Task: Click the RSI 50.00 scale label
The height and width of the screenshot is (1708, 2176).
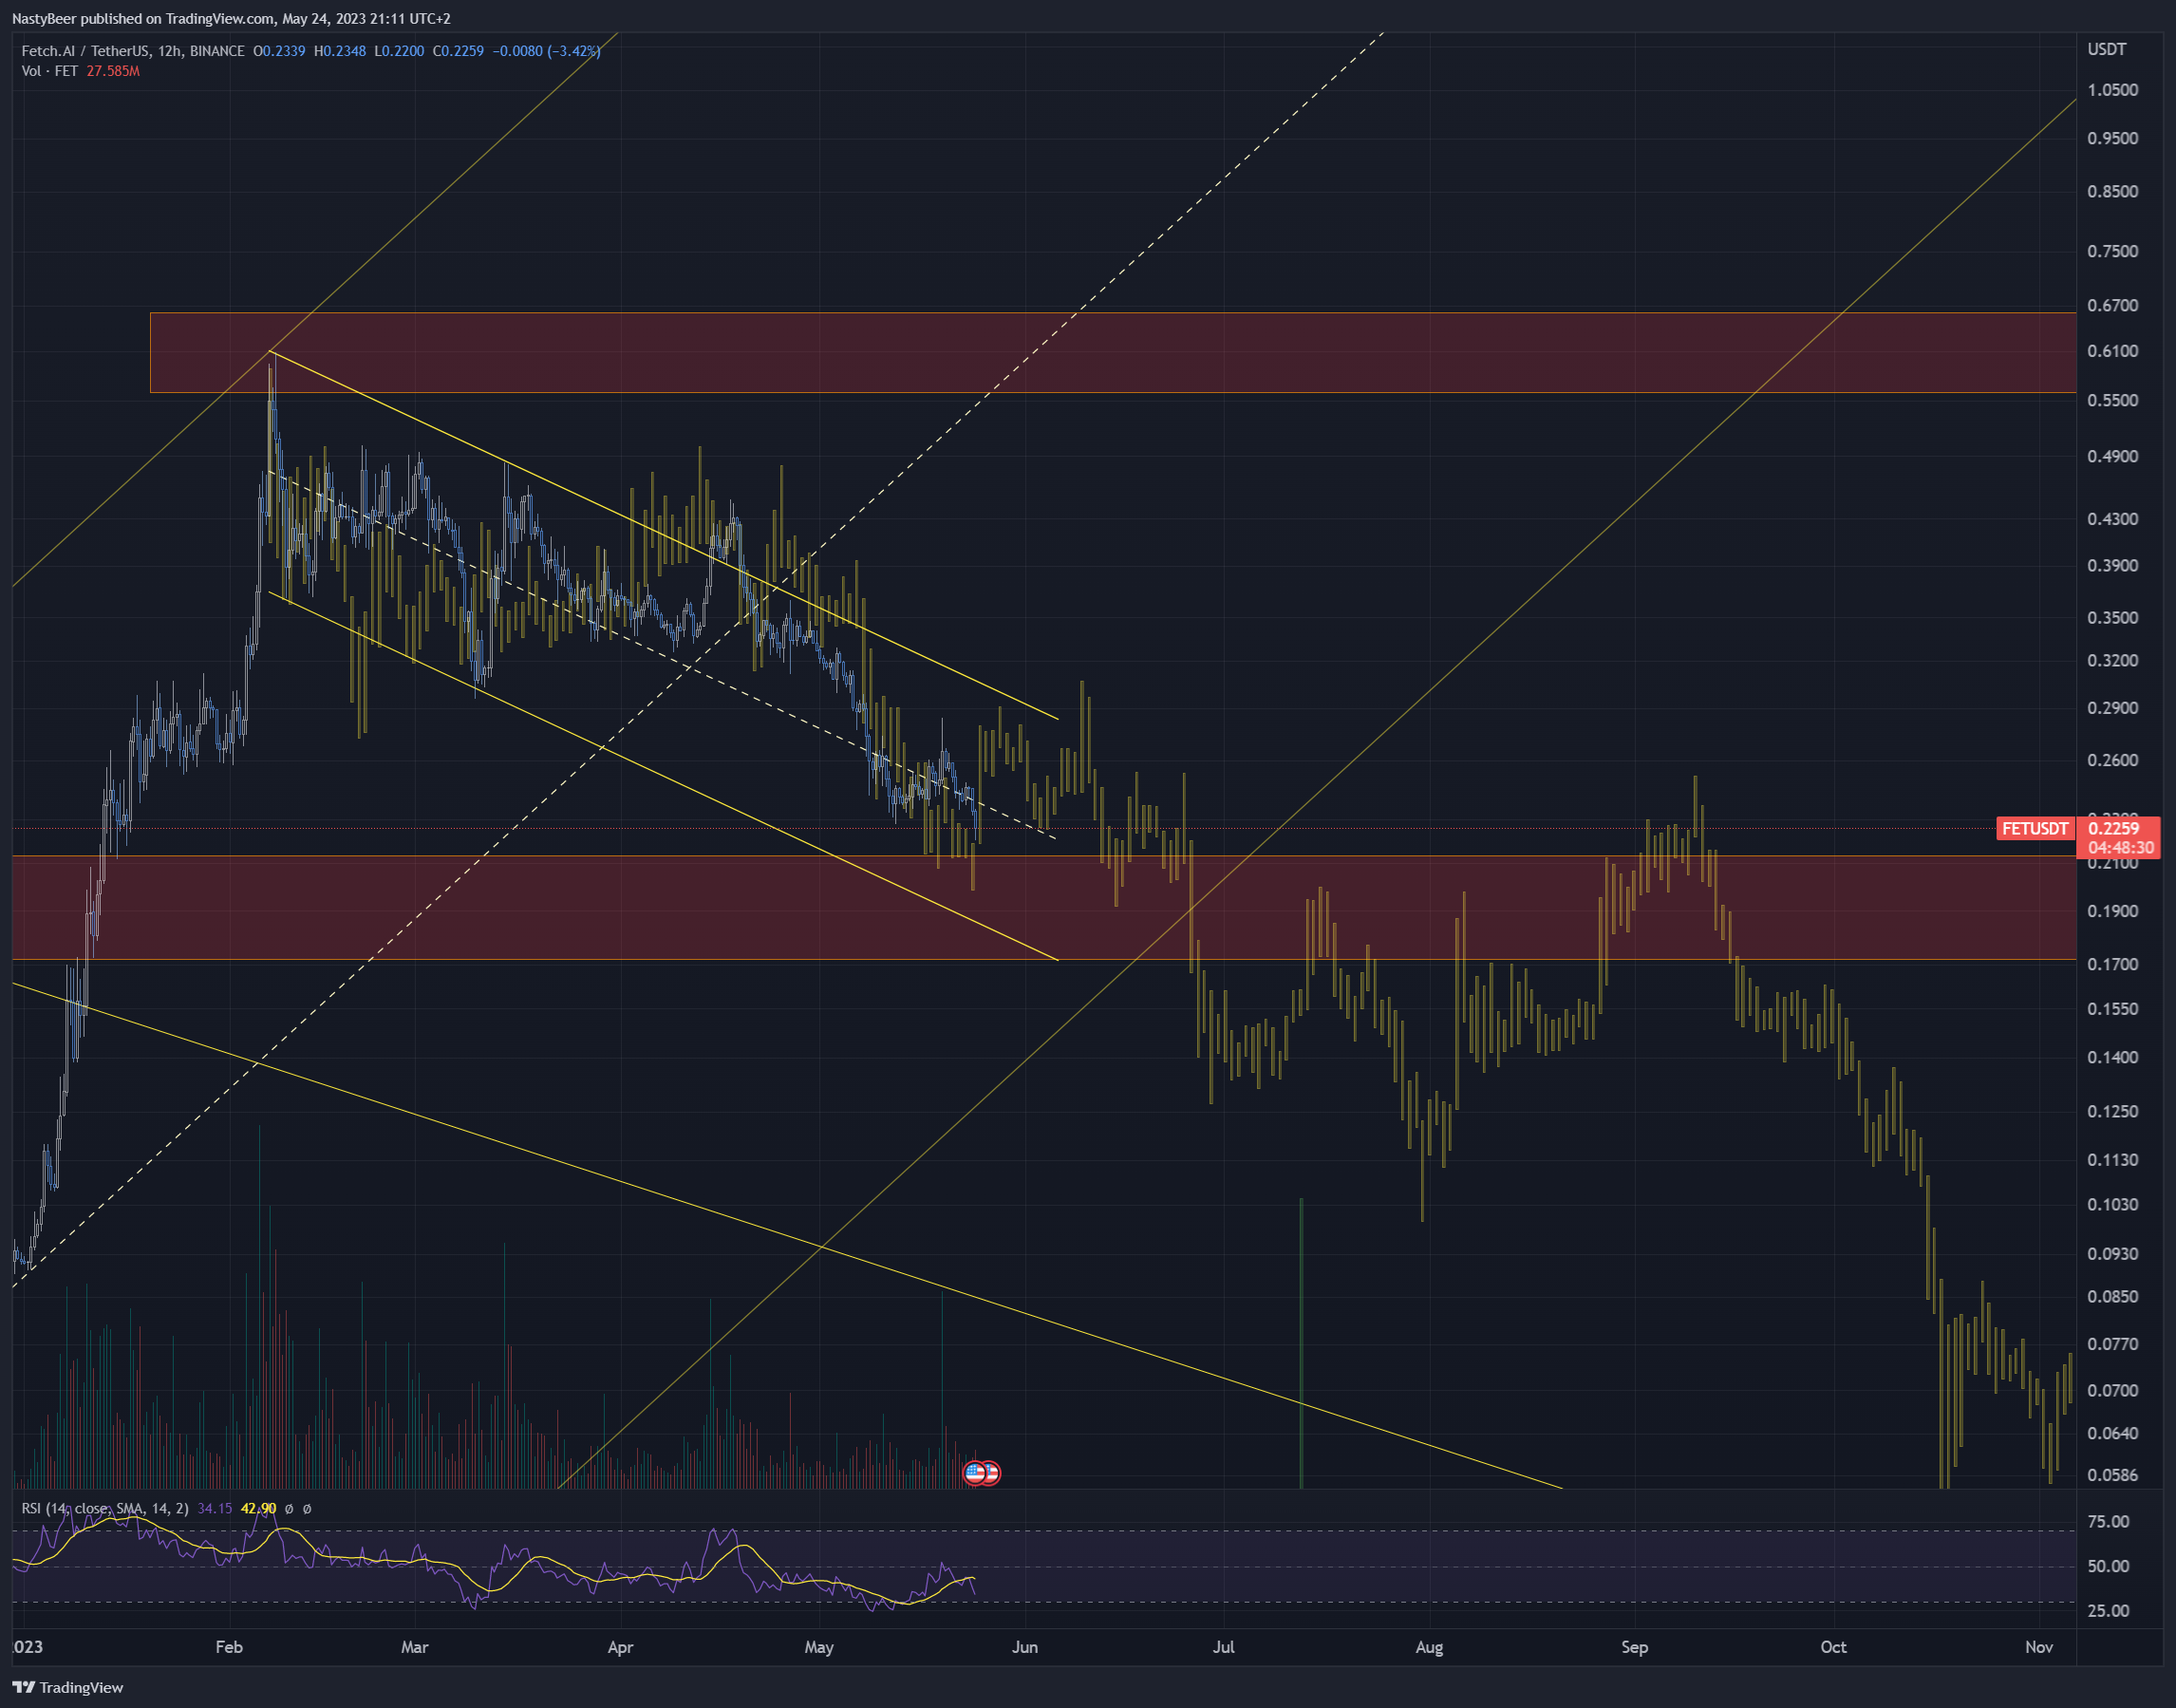Action: tap(2108, 1566)
